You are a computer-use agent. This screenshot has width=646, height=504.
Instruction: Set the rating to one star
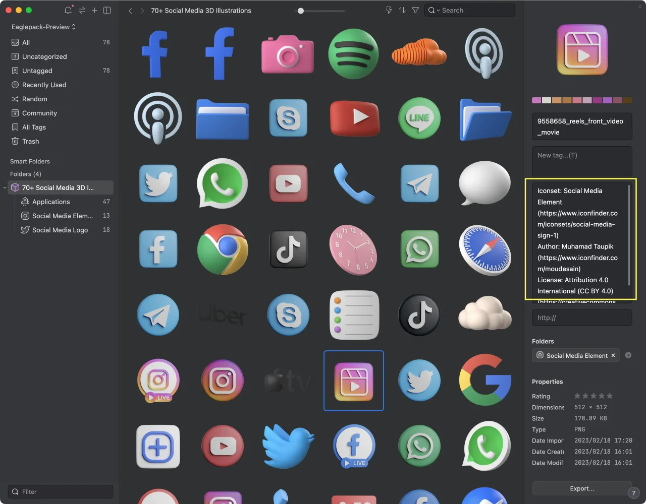coord(577,396)
